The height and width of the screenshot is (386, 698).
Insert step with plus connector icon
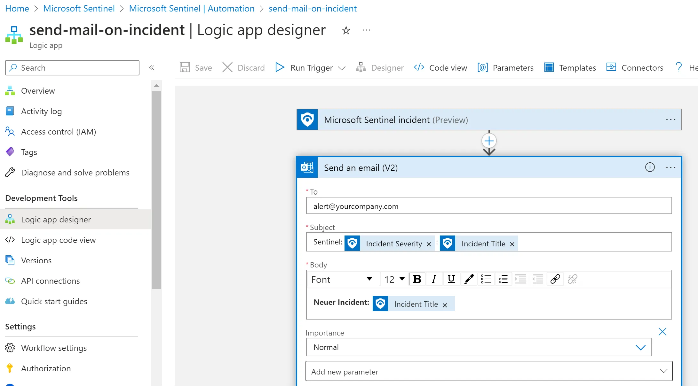click(x=489, y=141)
